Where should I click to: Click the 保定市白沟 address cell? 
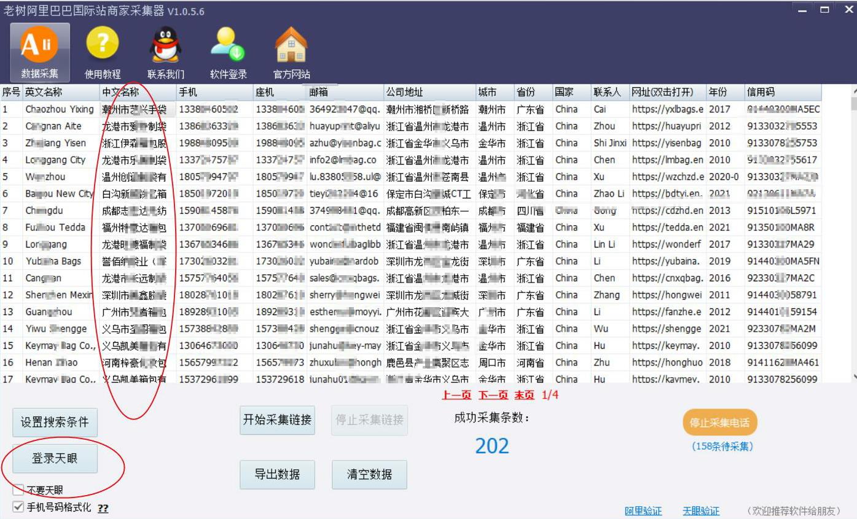coord(430,193)
